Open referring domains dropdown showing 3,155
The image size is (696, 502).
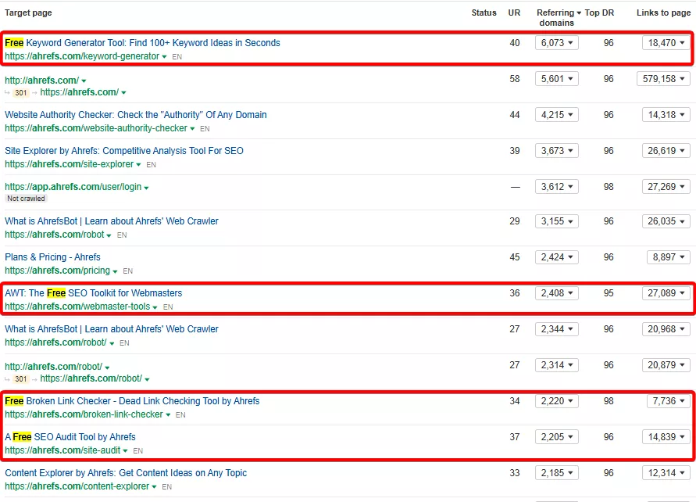[x=557, y=222]
